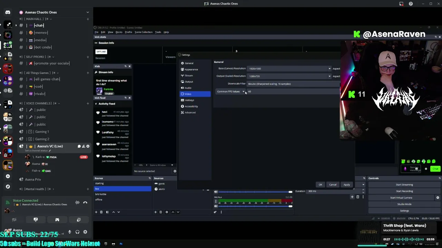
Task: Add a server with plus icon
Action: tap(8, 176)
